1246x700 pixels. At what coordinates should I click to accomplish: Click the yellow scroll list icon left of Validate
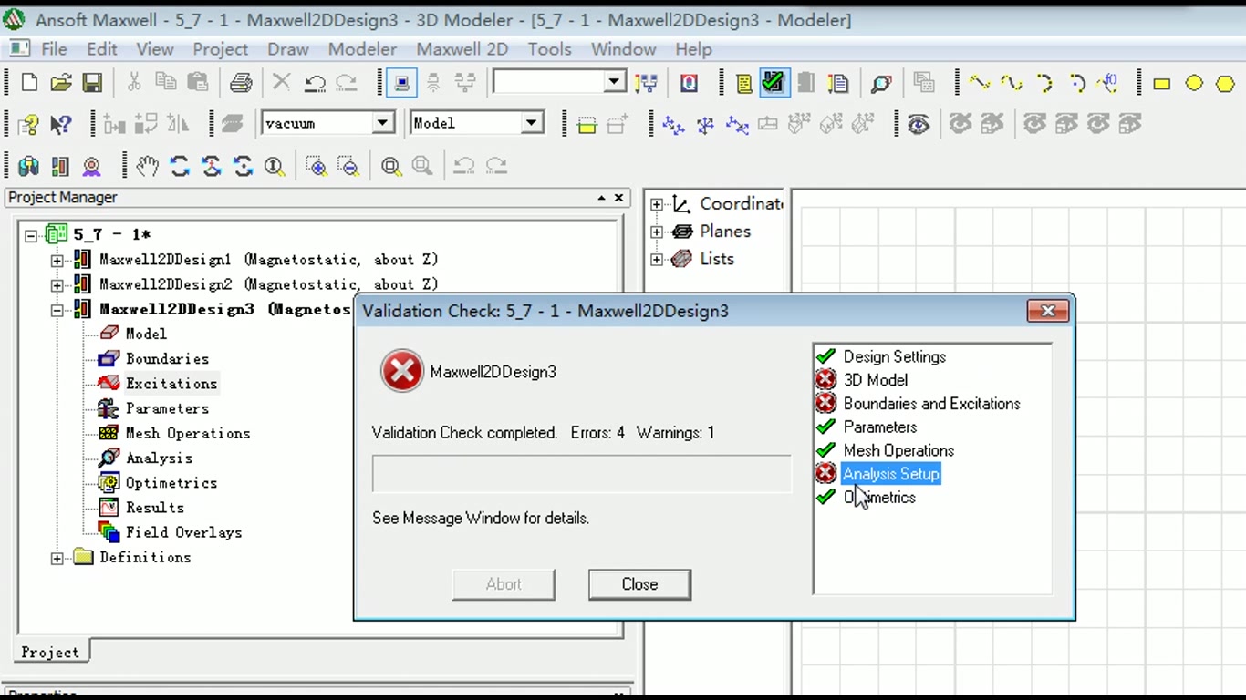(x=744, y=83)
